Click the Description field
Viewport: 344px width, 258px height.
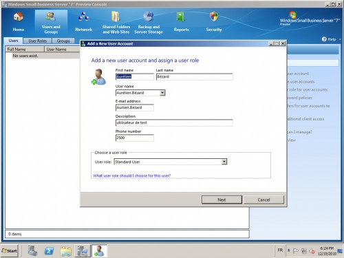[174, 122]
